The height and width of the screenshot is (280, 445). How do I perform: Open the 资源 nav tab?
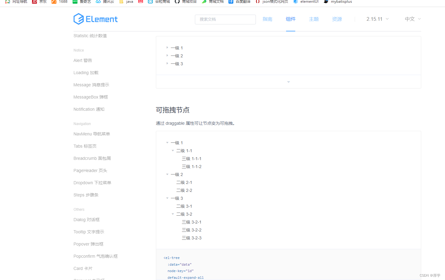tap(337, 19)
